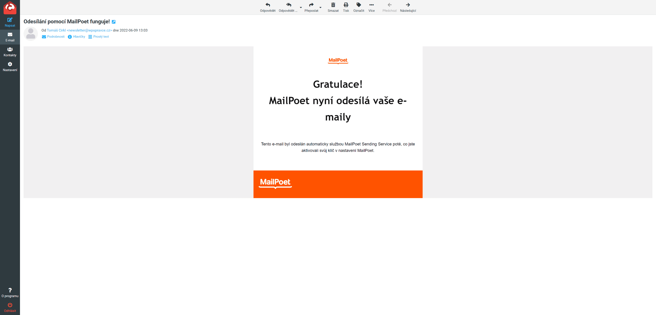The image size is (656, 315).
Task: Open Označit marking menu
Action: pyautogui.click(x=359, y=7)
